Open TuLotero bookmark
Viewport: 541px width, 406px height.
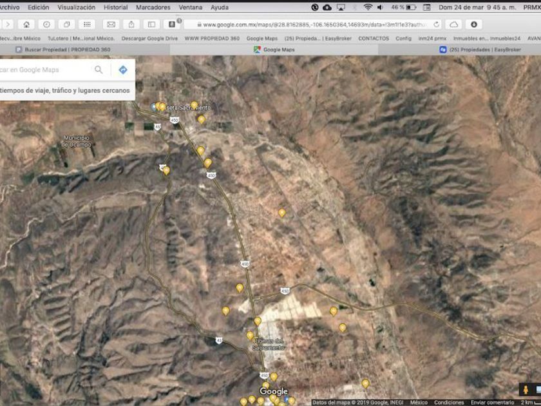[81, 38]
